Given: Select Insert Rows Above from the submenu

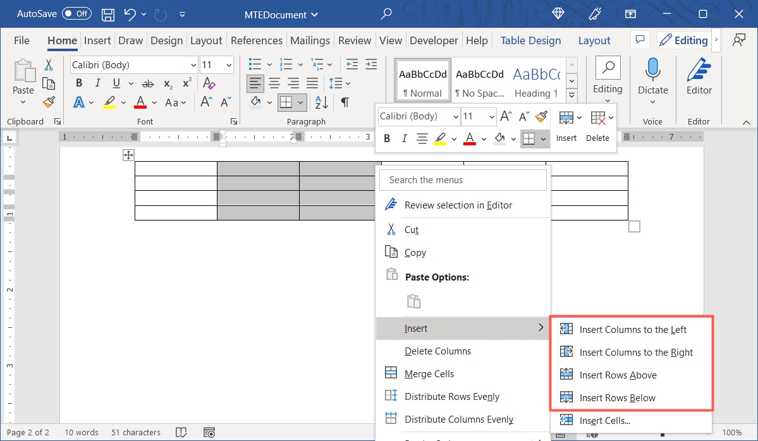Looking at the screenshot, I should [x=618, y=375].
